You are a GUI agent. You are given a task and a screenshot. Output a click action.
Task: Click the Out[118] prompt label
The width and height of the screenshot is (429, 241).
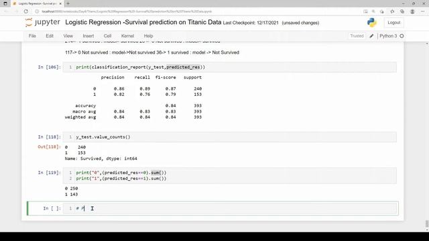pos(49,147)
